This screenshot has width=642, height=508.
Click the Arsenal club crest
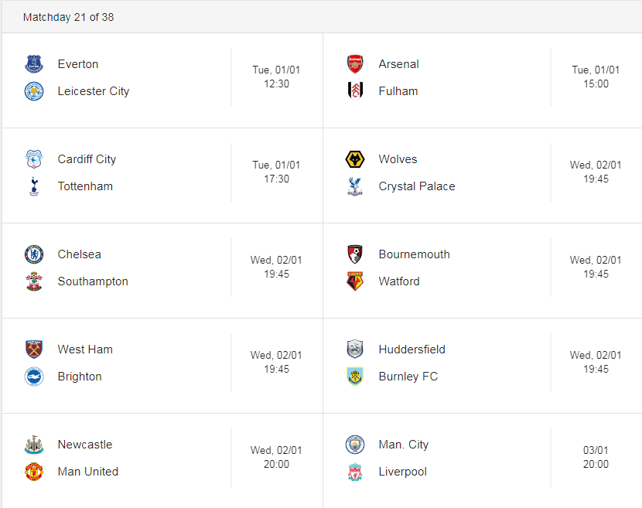pyautogui.click(x=355, y=64)
